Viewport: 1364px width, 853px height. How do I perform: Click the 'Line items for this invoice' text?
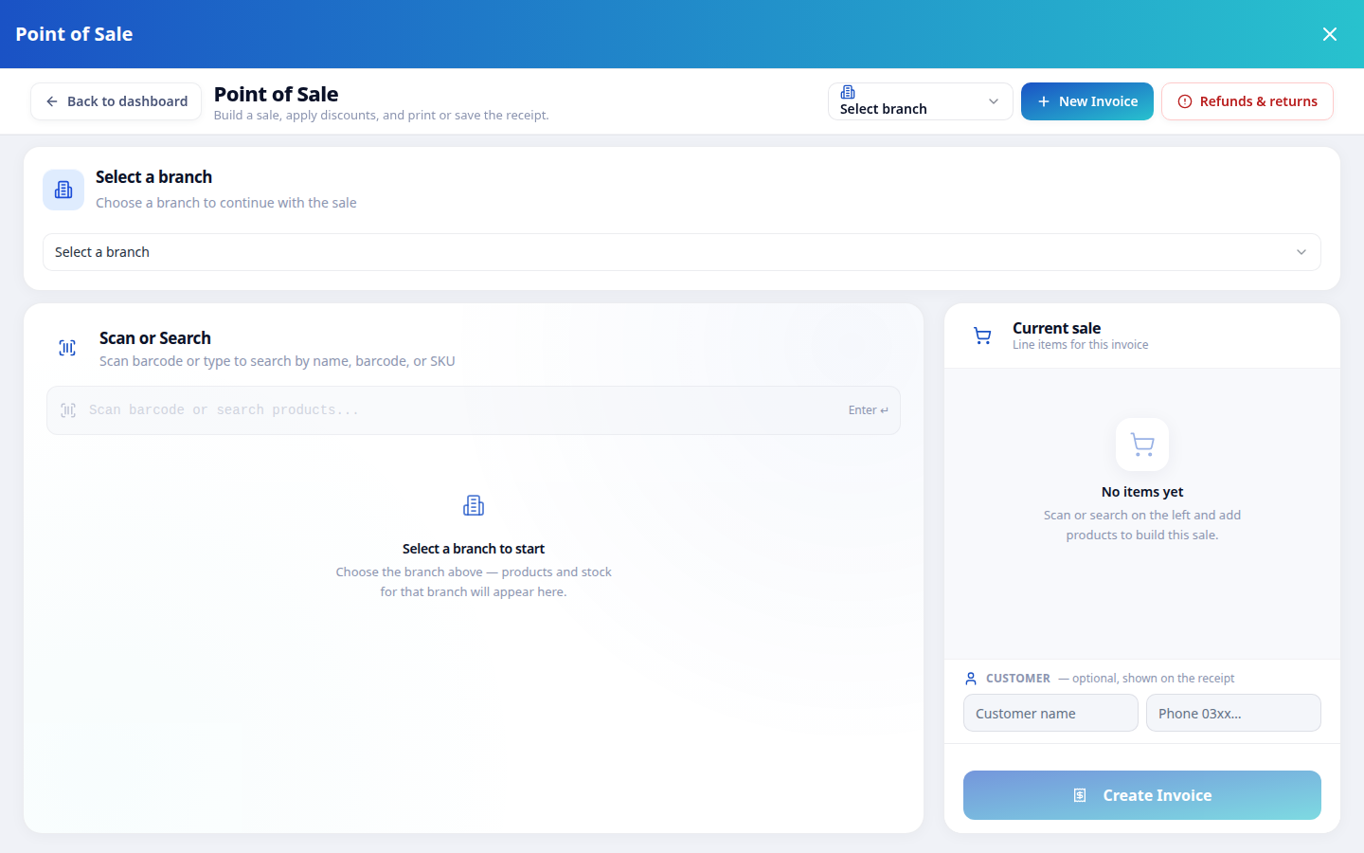click(1080, 345)
